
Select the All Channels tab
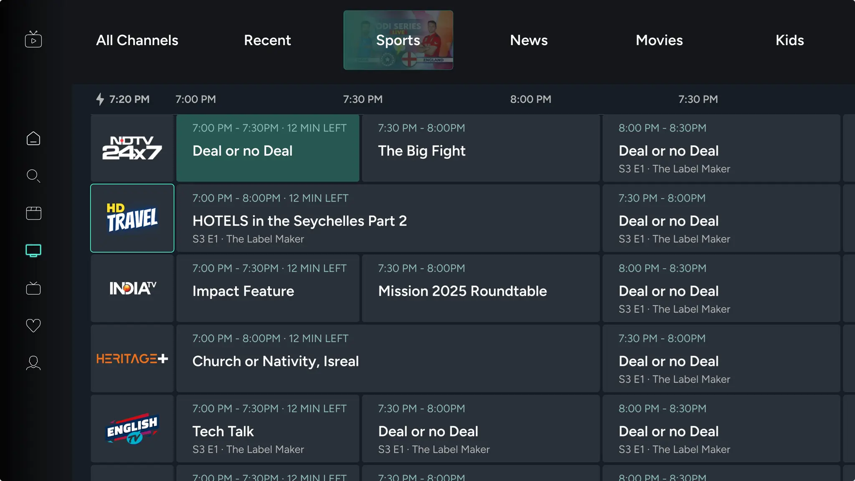pos(137,40)
